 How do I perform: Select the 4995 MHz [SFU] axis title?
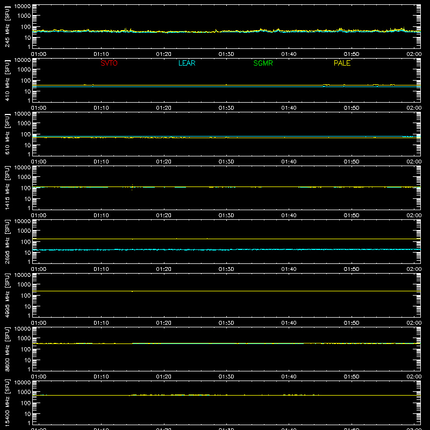7,296
